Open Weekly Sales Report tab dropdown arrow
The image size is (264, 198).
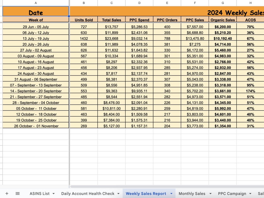[x=171, y=194]
